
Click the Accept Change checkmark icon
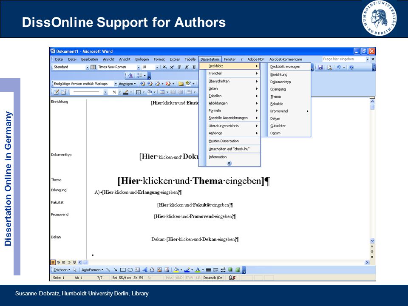coord(157,84)
